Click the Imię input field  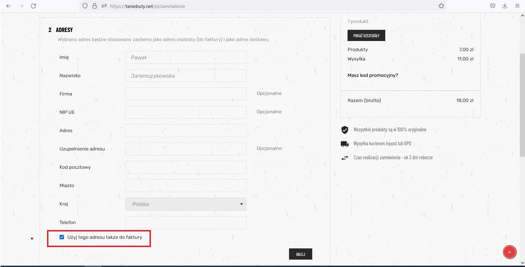tap(186, 57)
